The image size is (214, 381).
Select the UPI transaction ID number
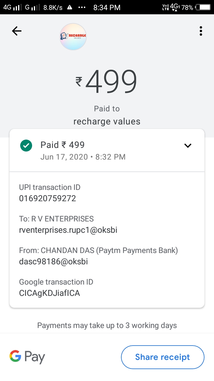coord(48,198)
